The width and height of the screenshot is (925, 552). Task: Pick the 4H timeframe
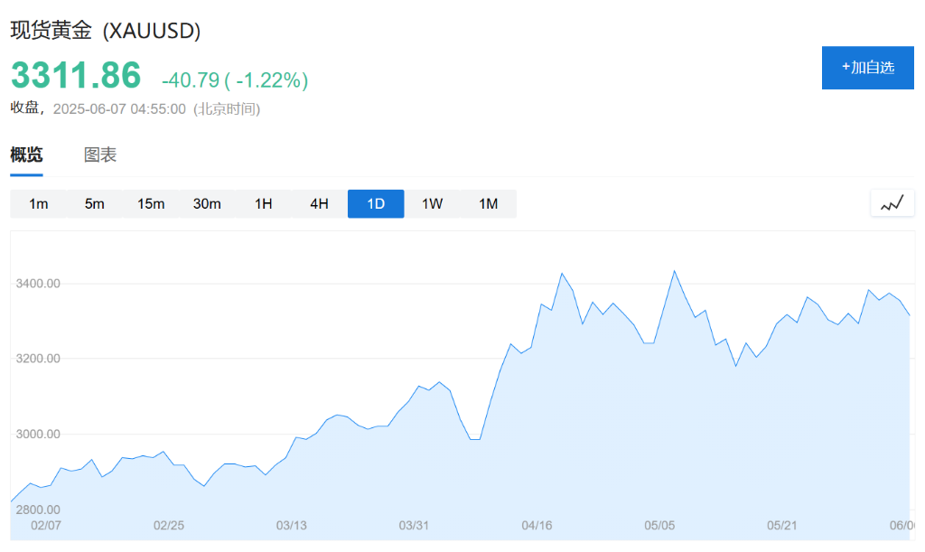319,204
